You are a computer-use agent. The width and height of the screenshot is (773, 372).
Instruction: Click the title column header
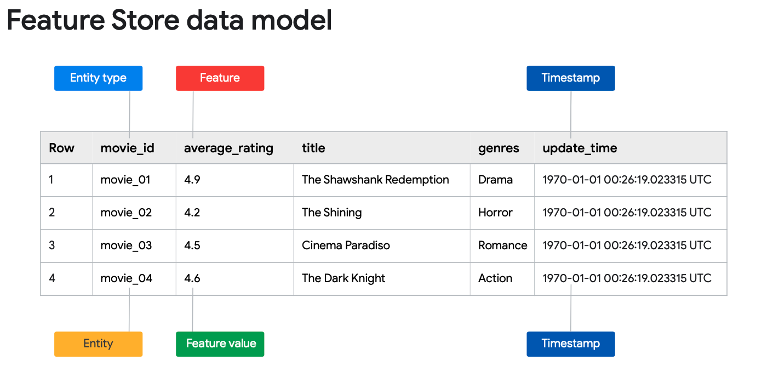(x=313, y=148)
